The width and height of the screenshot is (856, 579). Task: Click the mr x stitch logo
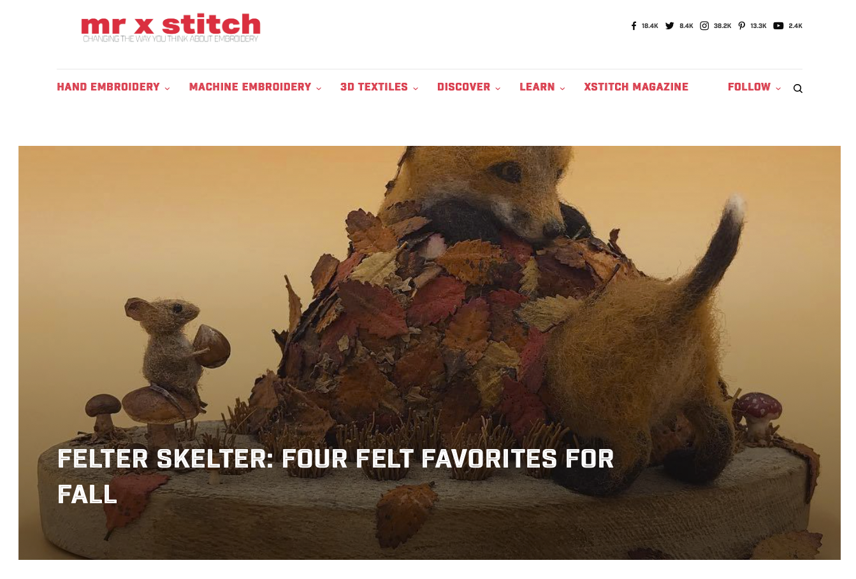171,28
